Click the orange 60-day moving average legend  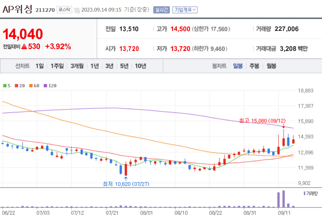[x=34, y=86]
